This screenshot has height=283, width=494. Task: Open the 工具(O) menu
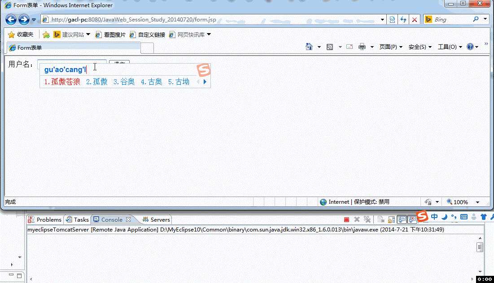coord(450,47)
